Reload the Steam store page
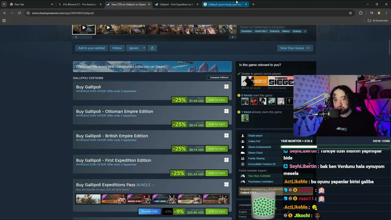Screen dimensions: 391x220 click(x=19, y=13)
